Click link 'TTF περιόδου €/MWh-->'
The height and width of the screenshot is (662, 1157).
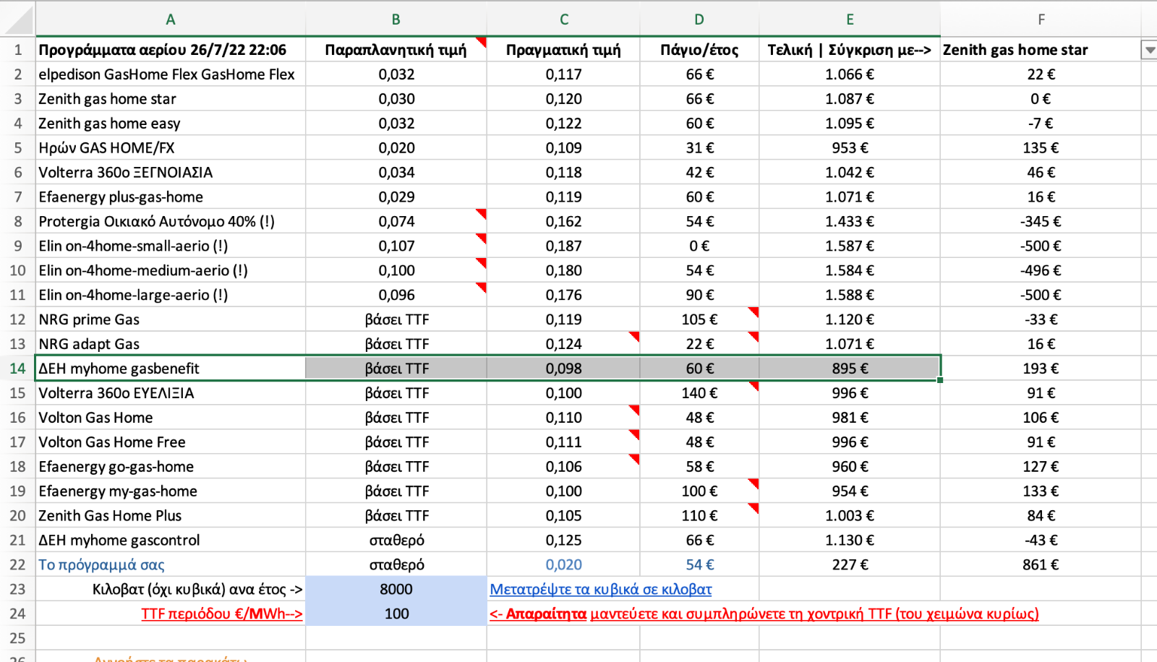click(x=222, y=614)
